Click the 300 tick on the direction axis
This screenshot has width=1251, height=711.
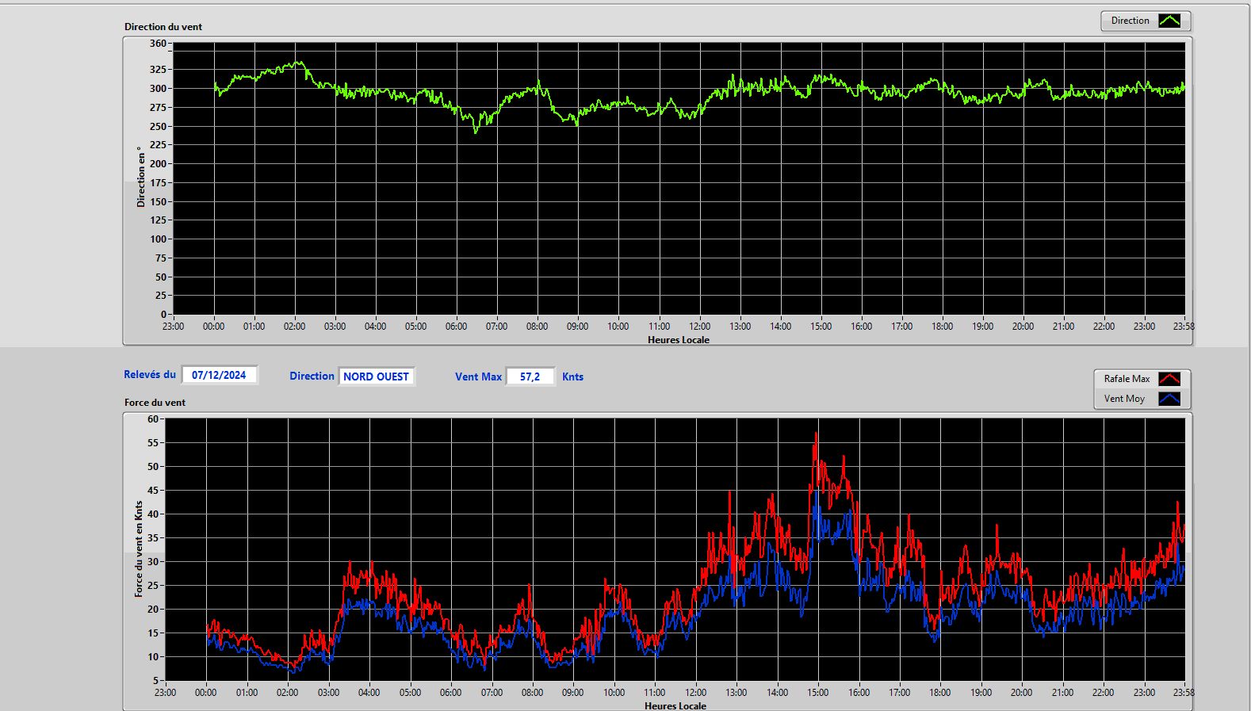(158, 88)
